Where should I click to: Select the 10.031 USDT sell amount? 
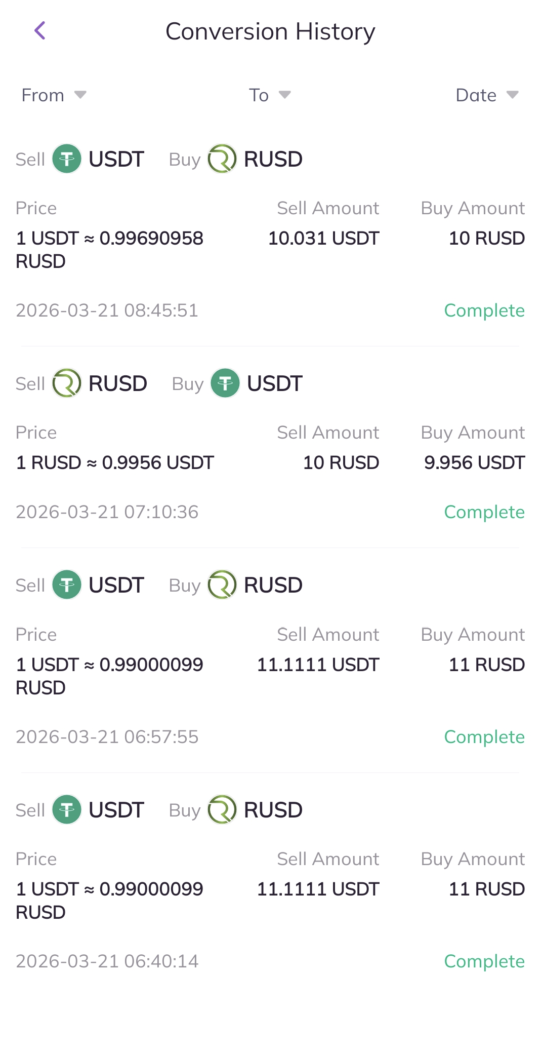click(323, 238)
